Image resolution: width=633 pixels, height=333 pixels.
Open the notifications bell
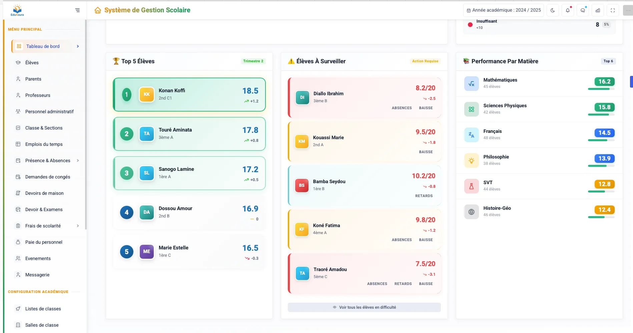[568, 10]
